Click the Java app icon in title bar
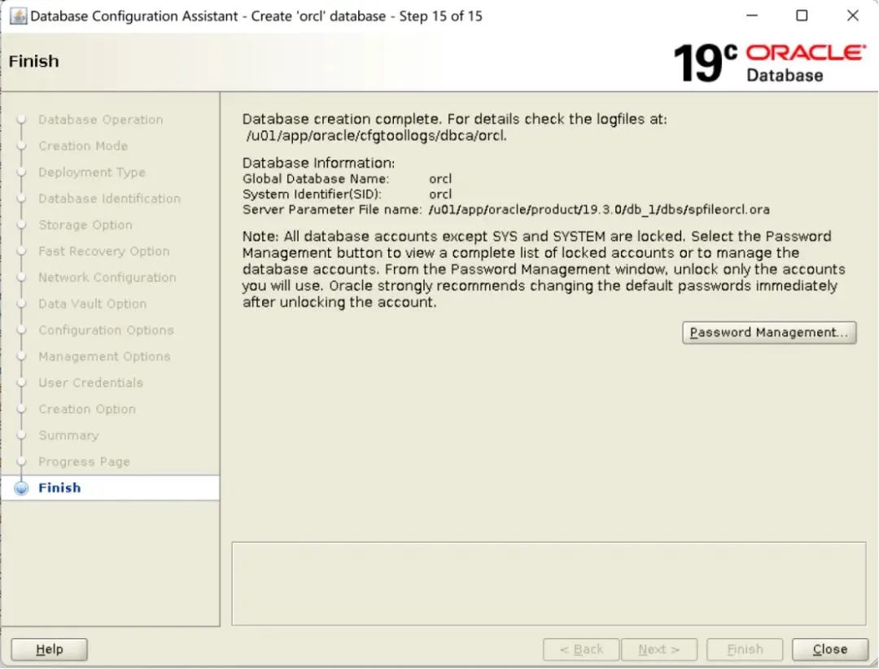The height and width of the screenshot is (669, 879). pyautogui.click(x=18, y=15)
